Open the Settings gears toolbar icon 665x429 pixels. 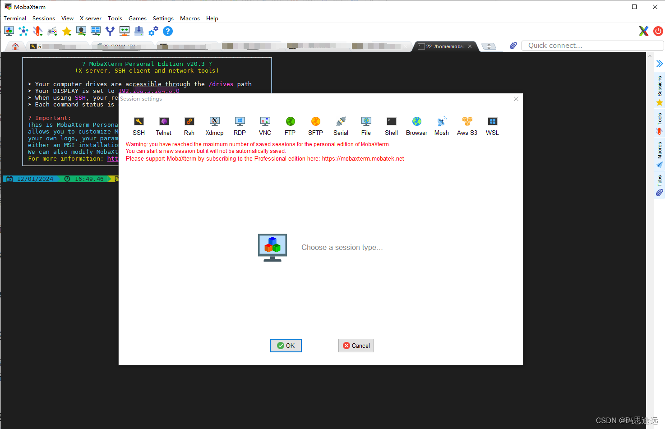point(153,31)
